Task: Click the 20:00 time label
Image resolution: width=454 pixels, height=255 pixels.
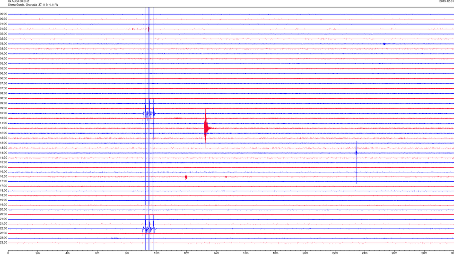Action: pos(3,209)
